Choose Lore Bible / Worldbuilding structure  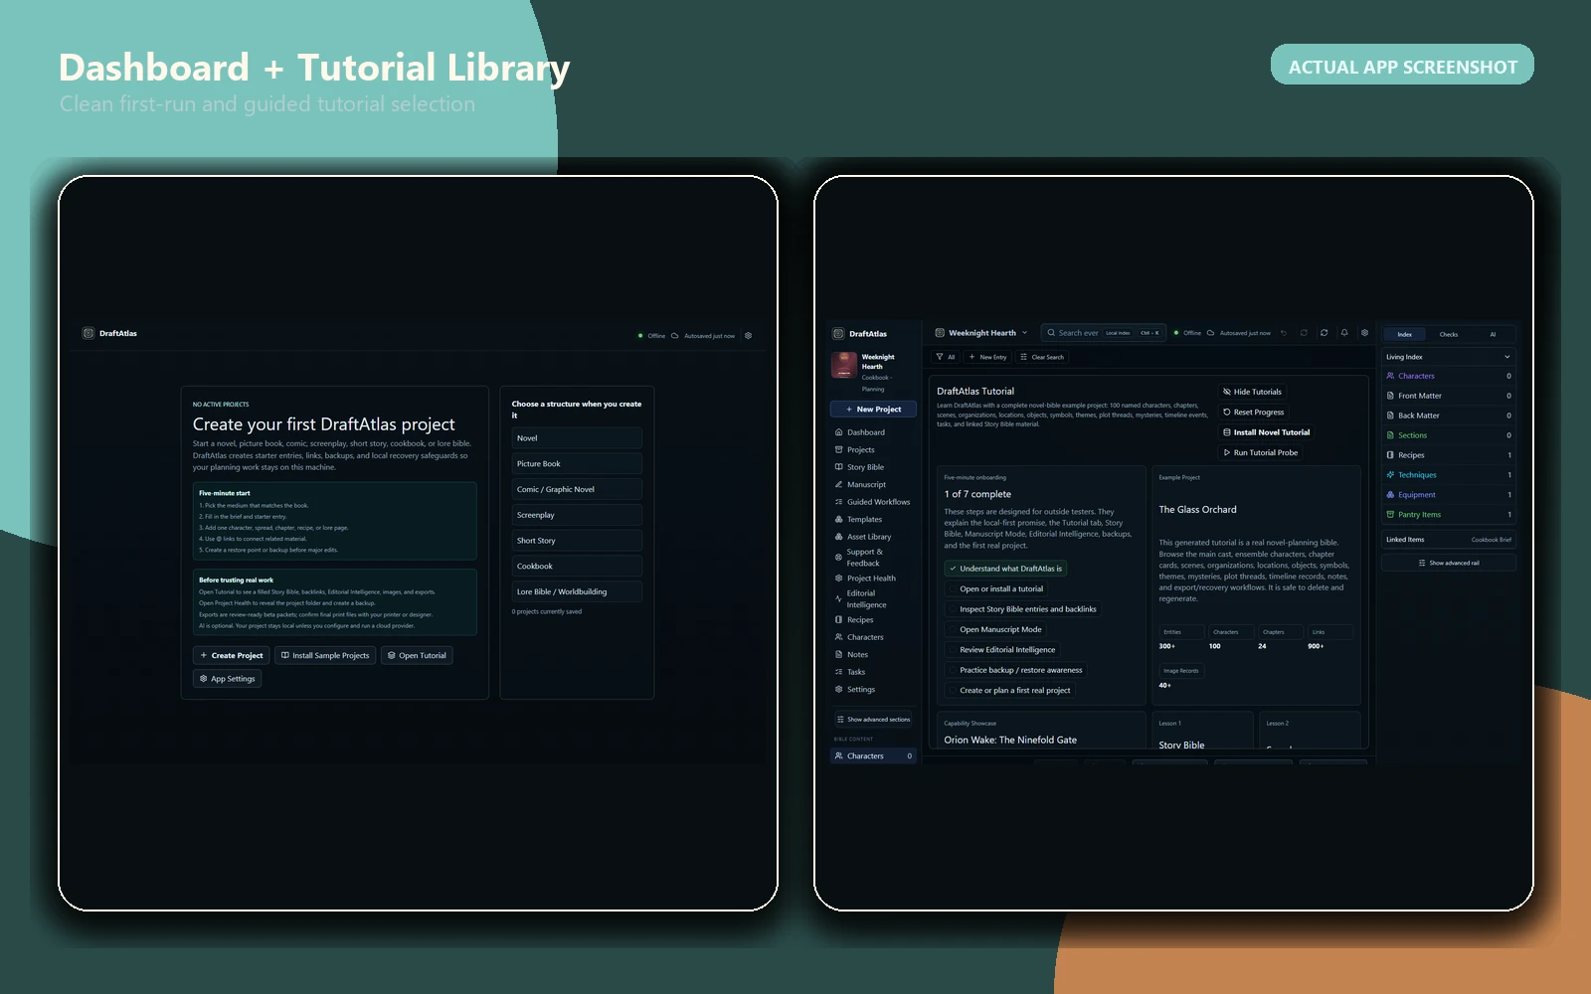point(577,591)
